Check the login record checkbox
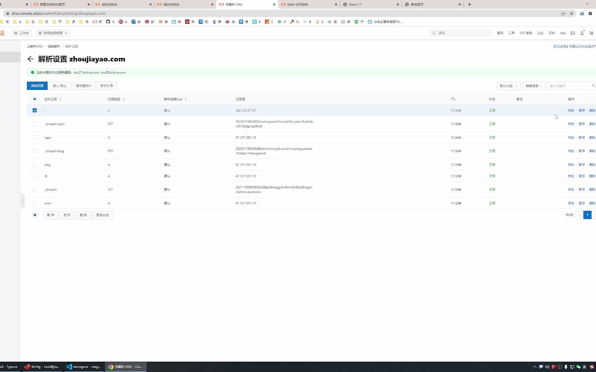The image size is (596, 372). [34, 137]
